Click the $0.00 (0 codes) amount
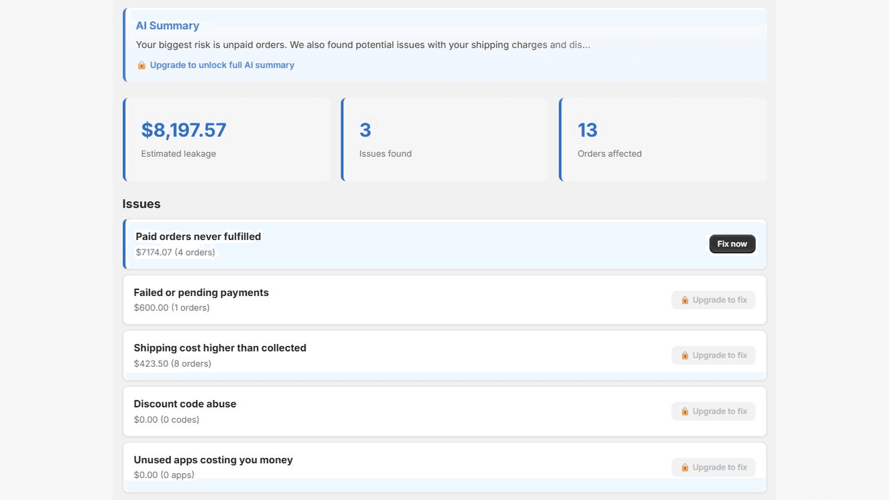Image resolution: width=889 pixels, height=500 pixels. tap(166, 420)
